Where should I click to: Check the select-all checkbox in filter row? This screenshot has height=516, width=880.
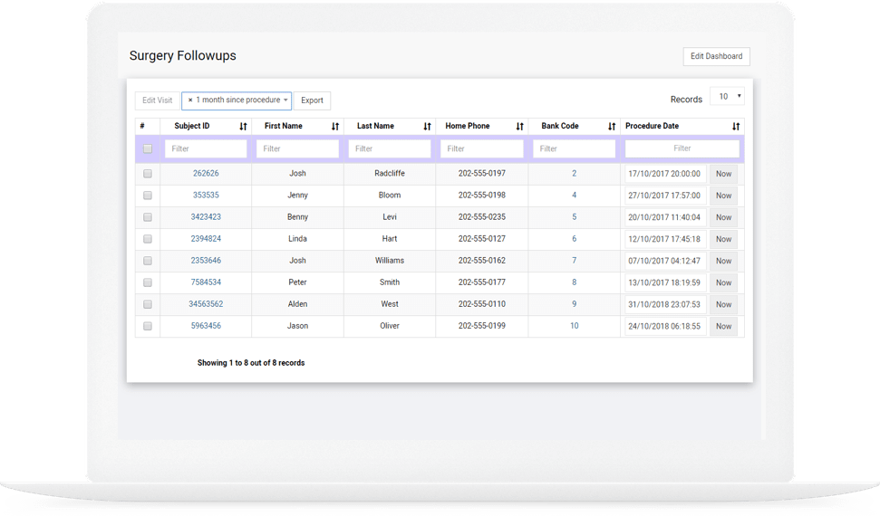(148, 148)
